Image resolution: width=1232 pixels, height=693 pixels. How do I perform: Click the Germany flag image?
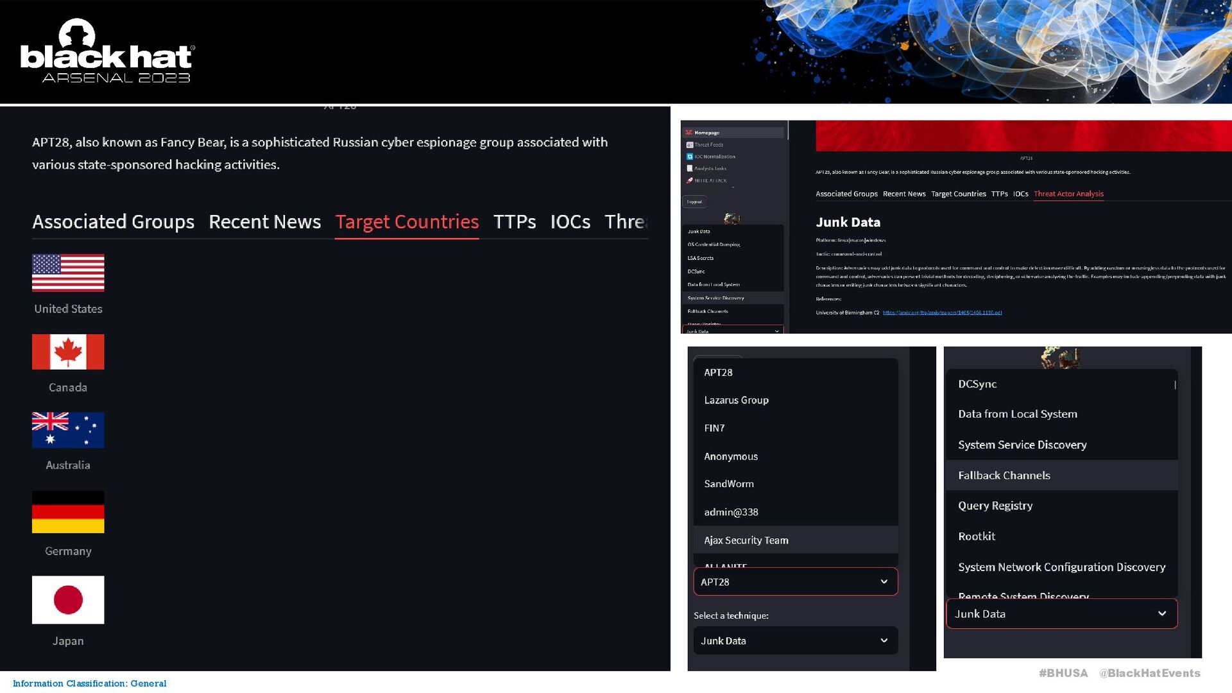pos(68,512)
